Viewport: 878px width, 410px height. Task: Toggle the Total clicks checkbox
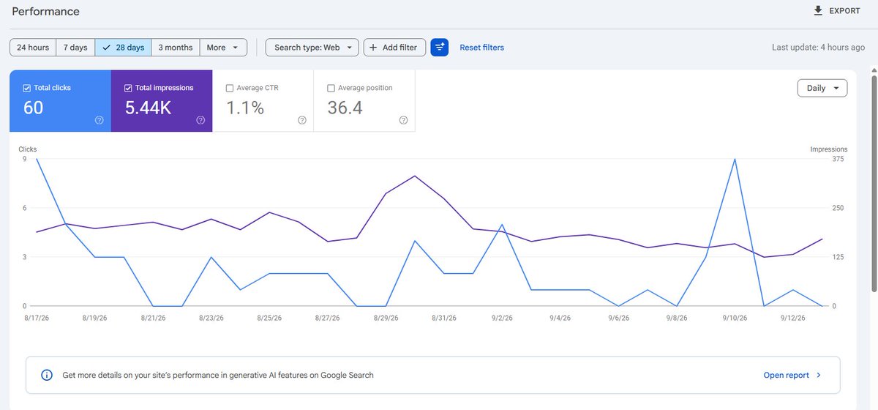pyautogui.click(x=27, y=88)
